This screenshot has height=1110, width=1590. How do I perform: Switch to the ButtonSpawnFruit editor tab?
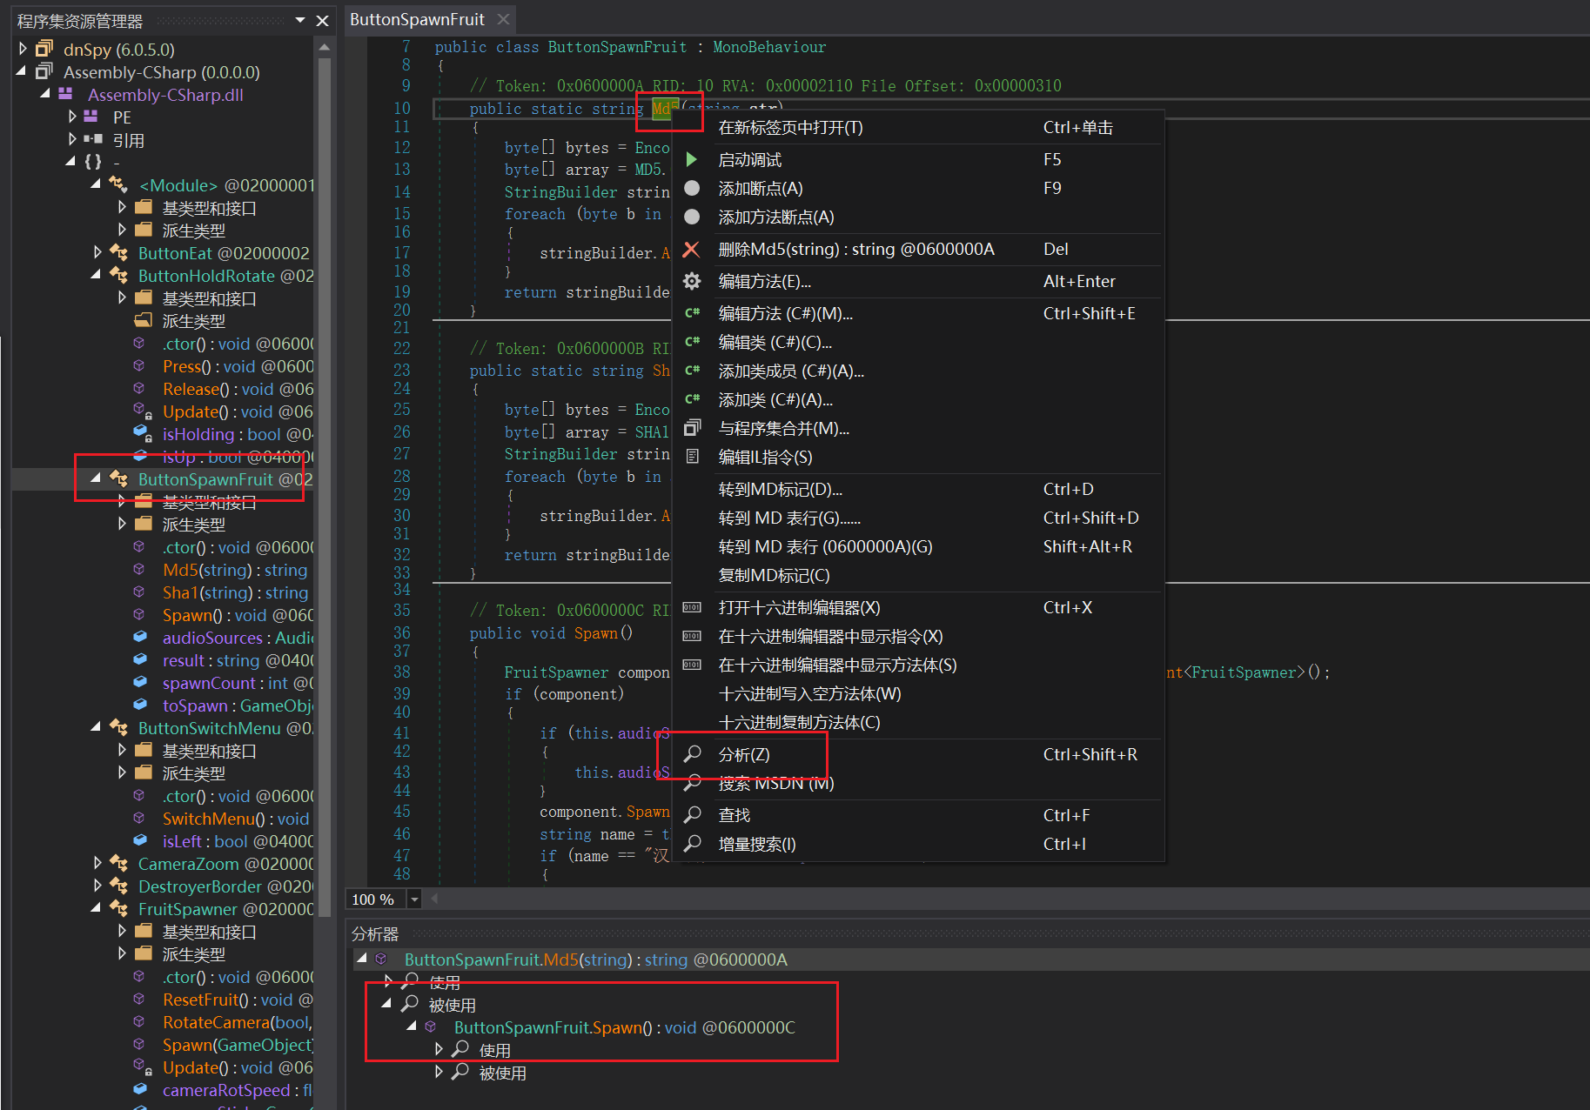coord(417,19)
